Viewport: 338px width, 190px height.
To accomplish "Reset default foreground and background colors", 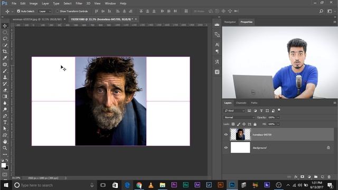I will (2, 160).
